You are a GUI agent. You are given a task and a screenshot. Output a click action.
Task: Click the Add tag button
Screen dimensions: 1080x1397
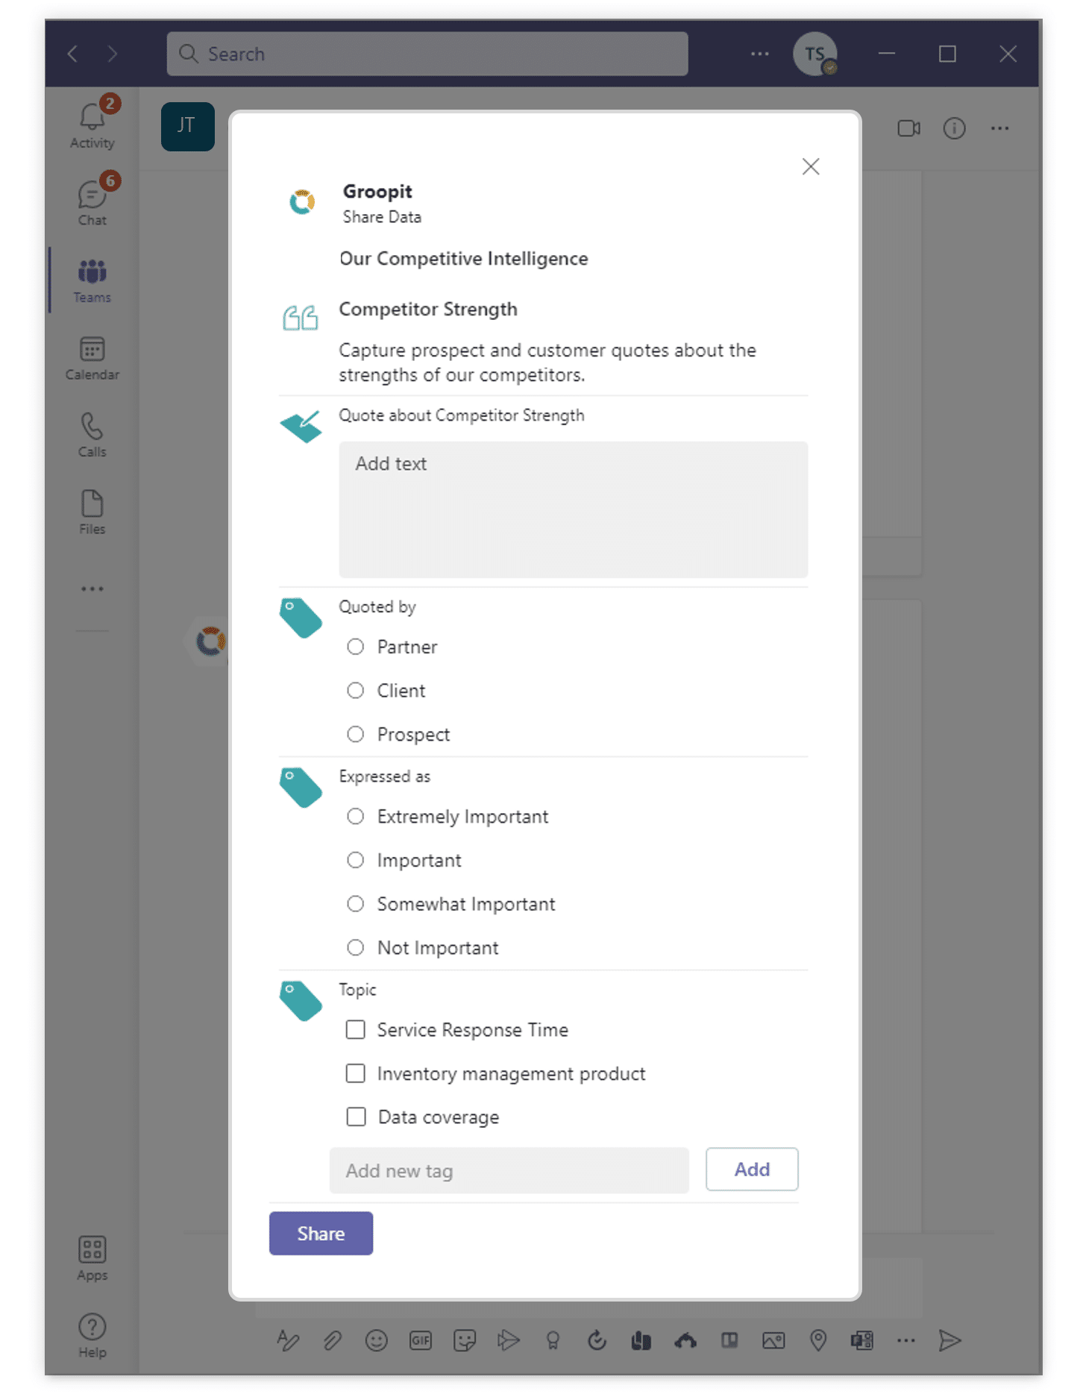(752, 1170)
